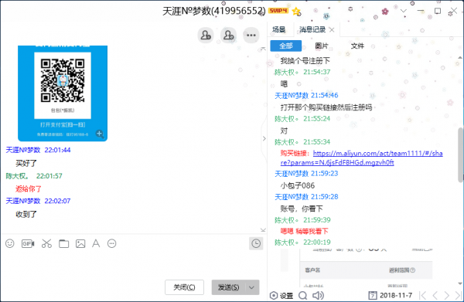Toggle message history clock icon
Viewport: 464px width, 302px height.
[256, 243]
